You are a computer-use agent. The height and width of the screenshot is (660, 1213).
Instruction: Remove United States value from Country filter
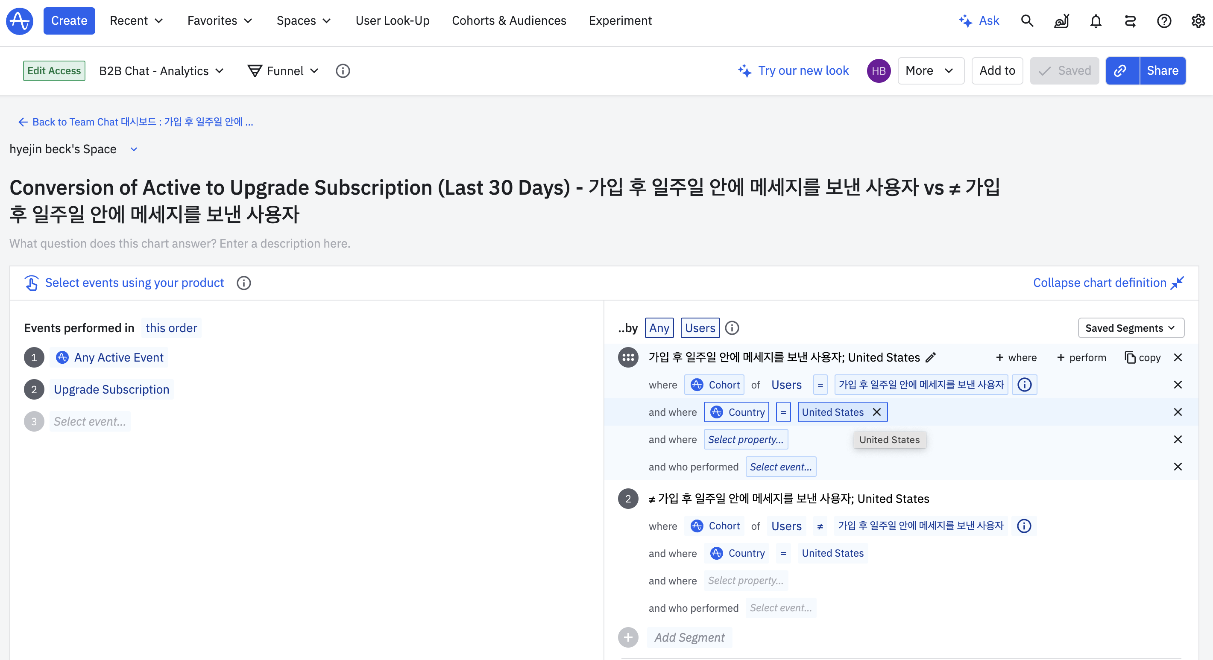click(x=877, y=412)
